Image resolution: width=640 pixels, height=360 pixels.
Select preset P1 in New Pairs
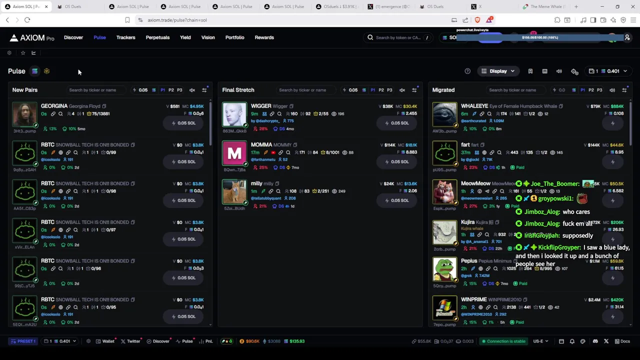click(162, 90)
